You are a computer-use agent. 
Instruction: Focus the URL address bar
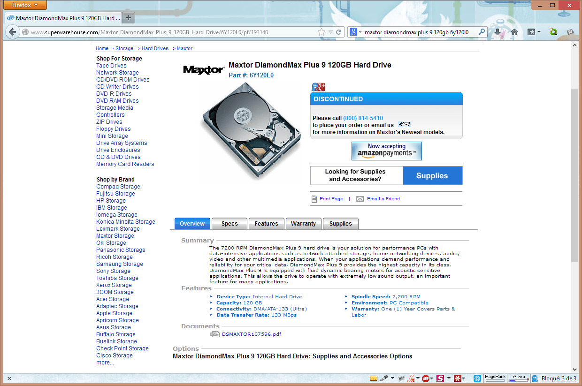pyautogui.click(x=173, y=32)
